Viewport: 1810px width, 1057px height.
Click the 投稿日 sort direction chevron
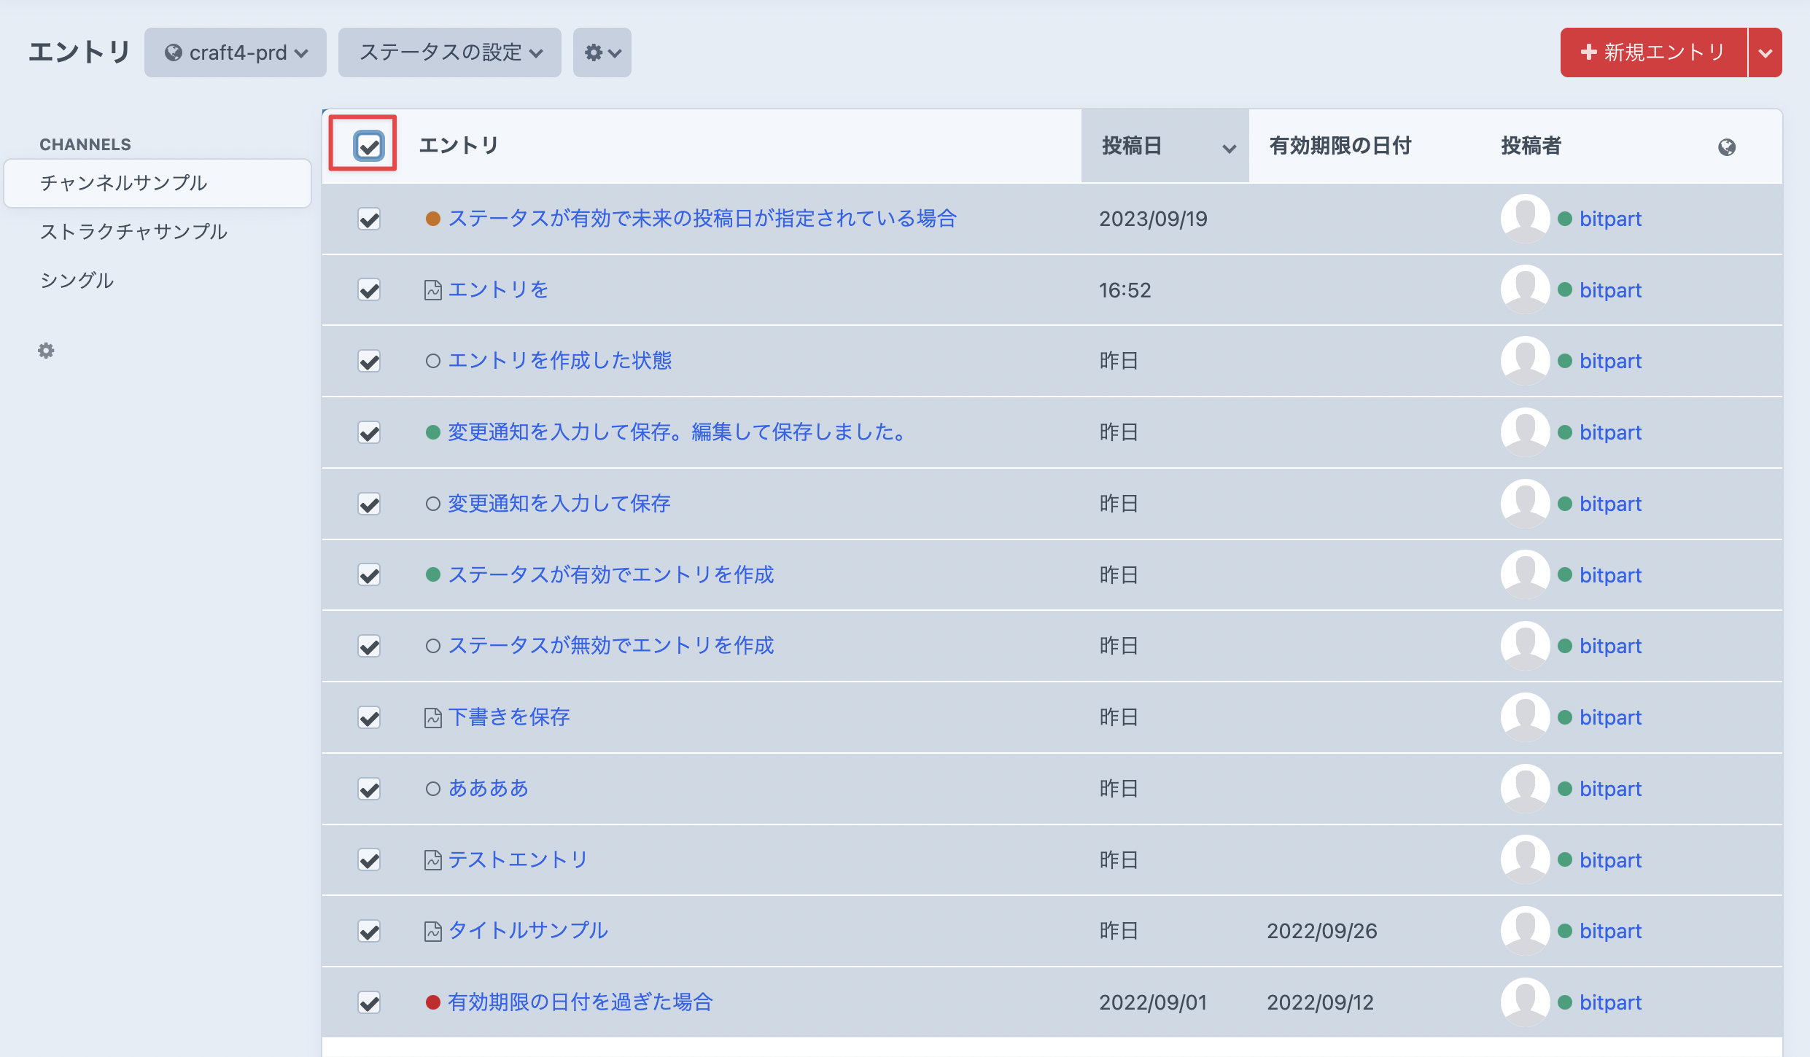click(x=1229, y=147)
